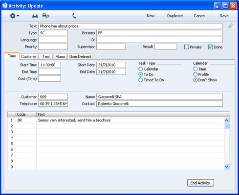Select the Time calendar option

coord(196,69)
